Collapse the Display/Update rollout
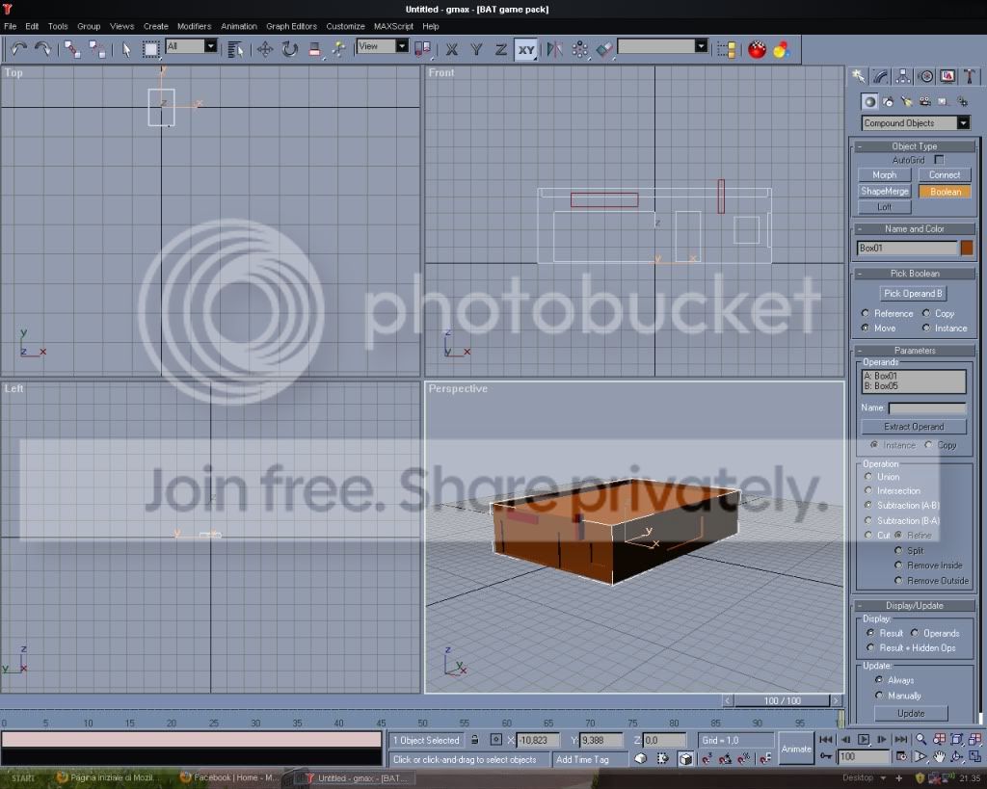 click(x=914, y=605)
